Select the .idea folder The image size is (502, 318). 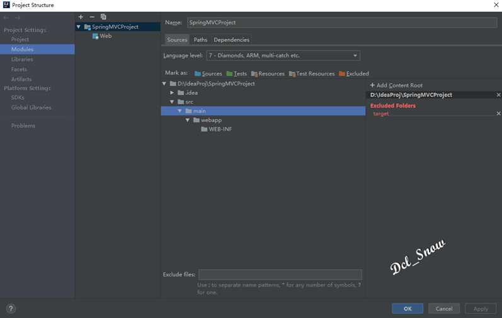pos(188,92)
